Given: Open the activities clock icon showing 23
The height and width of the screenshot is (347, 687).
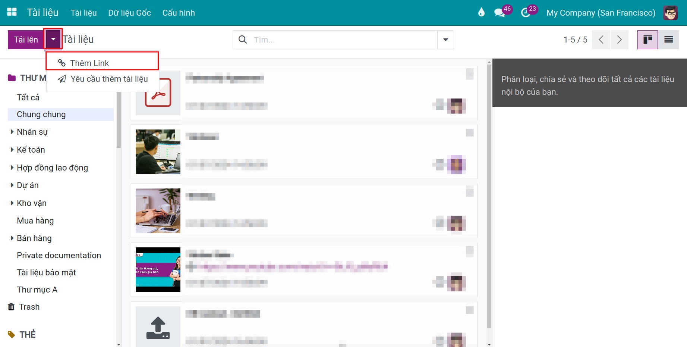Looking at the screenshot, I should tap(526, 13).
